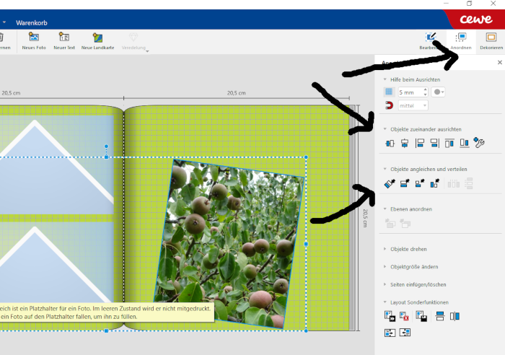Click the align left edges icon

(x=420, y=143)
